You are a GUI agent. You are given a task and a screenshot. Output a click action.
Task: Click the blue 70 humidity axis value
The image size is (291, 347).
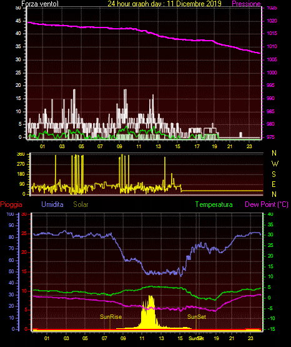coord(11,248)
